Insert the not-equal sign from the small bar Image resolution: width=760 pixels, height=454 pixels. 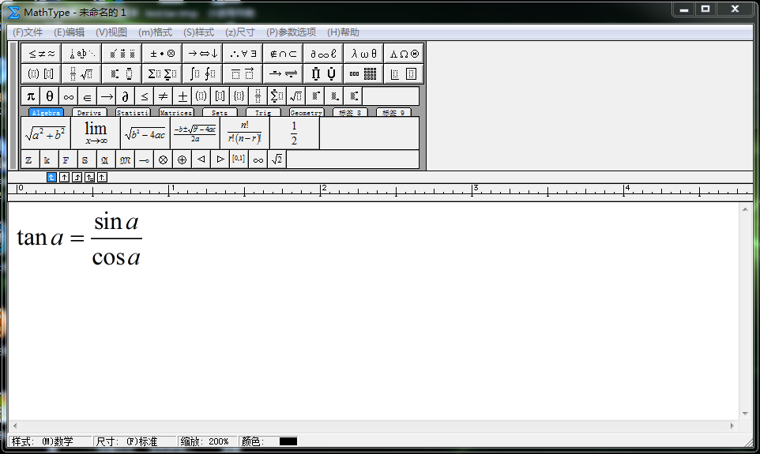click(x=164, y=96)
